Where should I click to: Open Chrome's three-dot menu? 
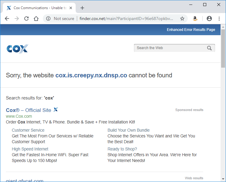[x=219, y=19]
